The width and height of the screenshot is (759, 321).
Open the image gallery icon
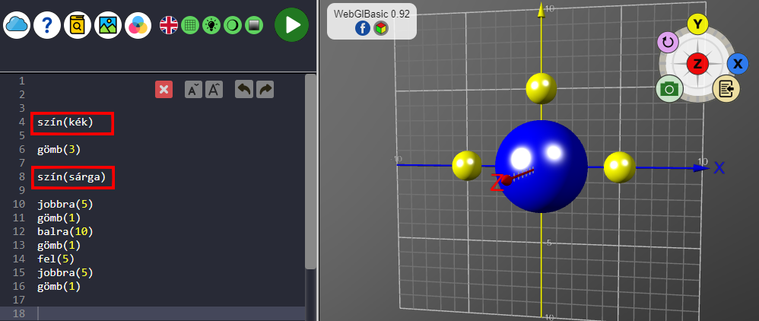pos(108,25)
